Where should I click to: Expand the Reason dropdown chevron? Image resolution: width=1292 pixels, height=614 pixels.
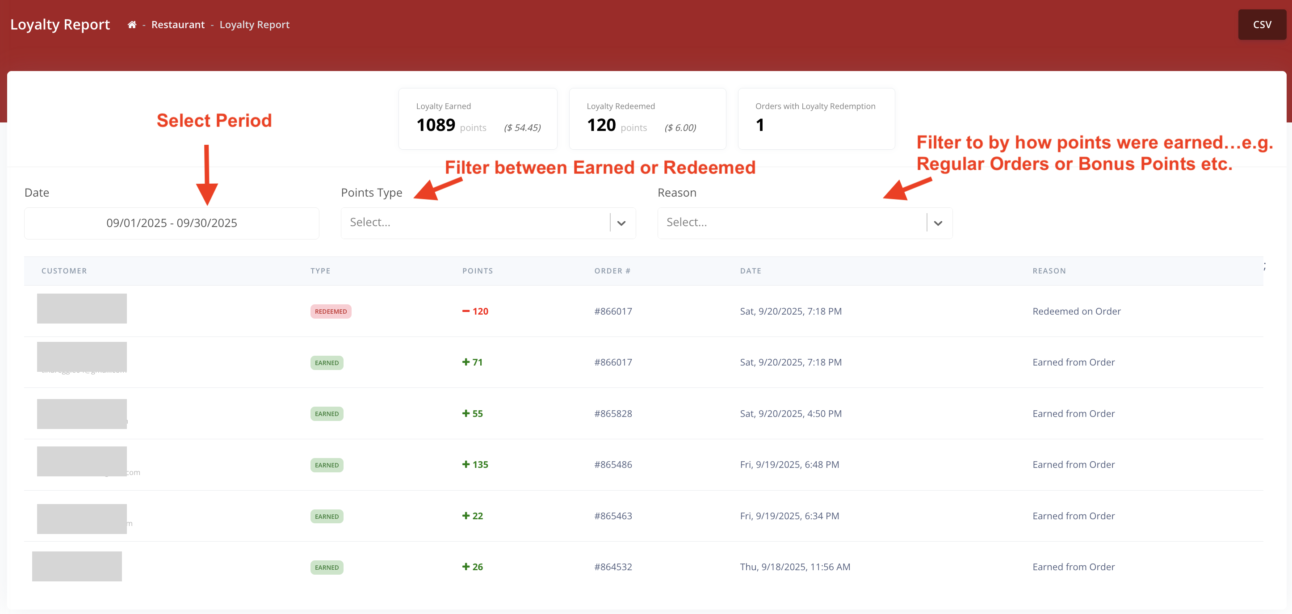tap(937, 223)
